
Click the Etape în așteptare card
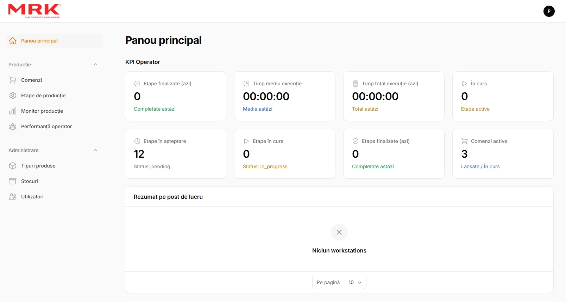[x=175, y=154]
